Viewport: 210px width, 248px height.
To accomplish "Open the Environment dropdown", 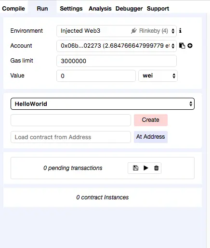I will pos(117,31).
